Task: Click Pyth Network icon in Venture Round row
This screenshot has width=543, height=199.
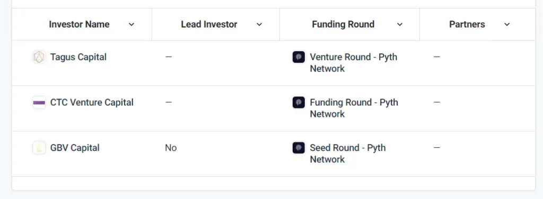Action: point(299,57)
